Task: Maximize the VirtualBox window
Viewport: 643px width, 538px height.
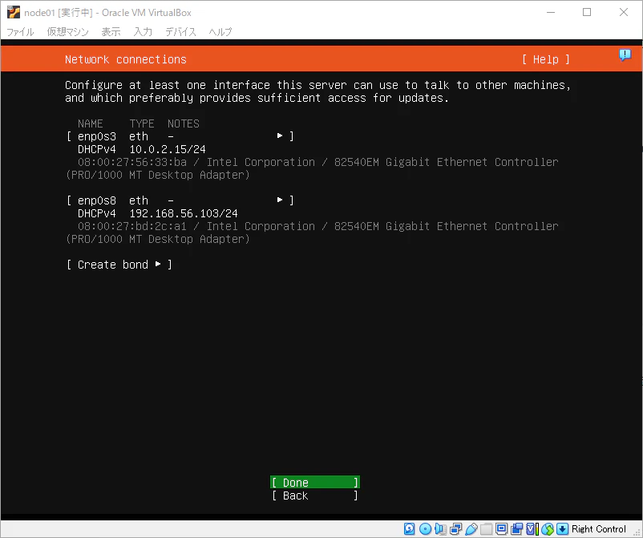Action: 587,12
